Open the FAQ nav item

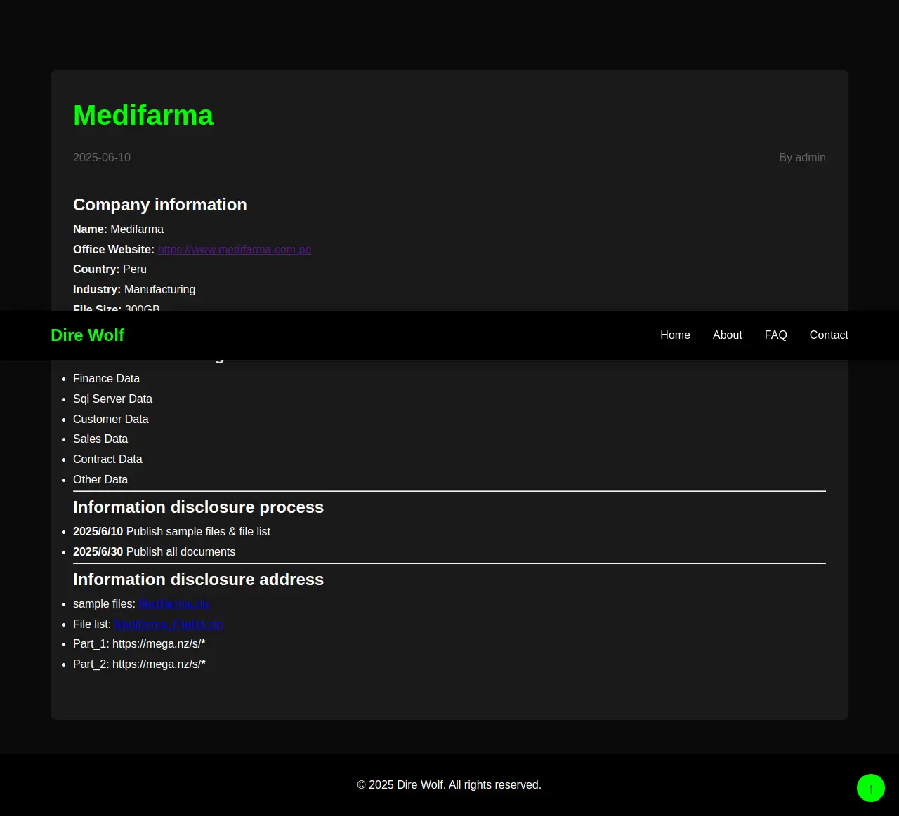tap(775, 335)
